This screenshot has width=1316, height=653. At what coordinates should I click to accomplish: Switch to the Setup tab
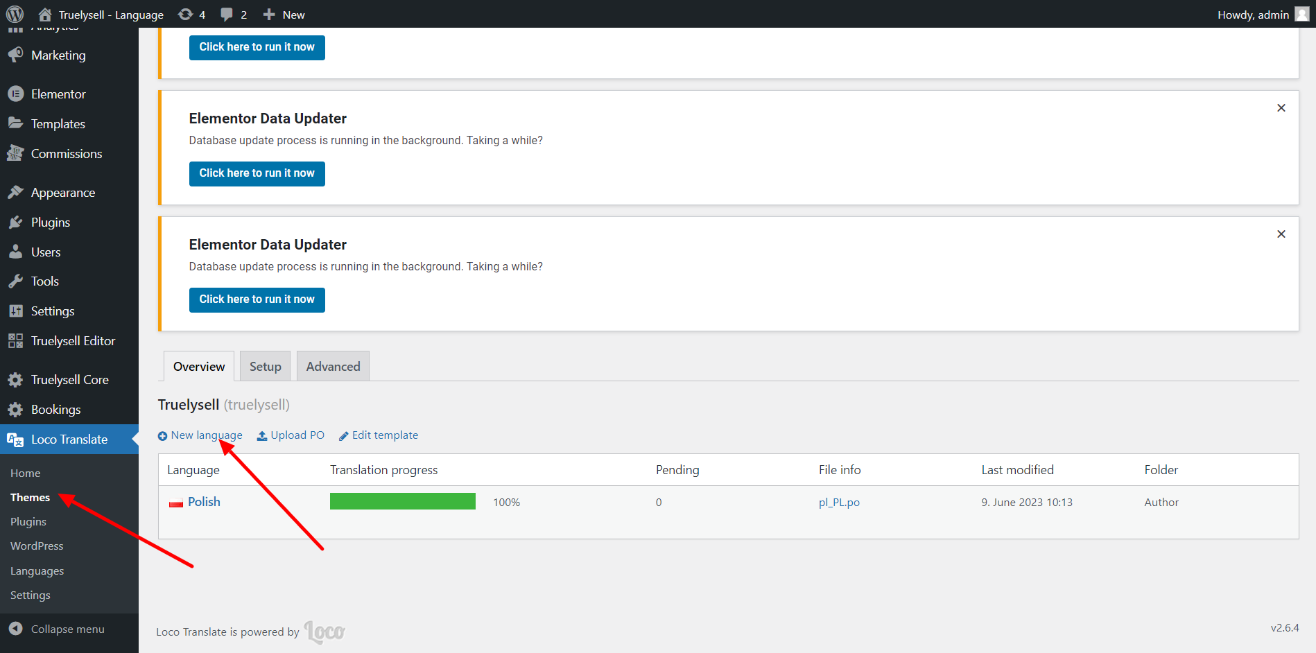tap(265, 367)
